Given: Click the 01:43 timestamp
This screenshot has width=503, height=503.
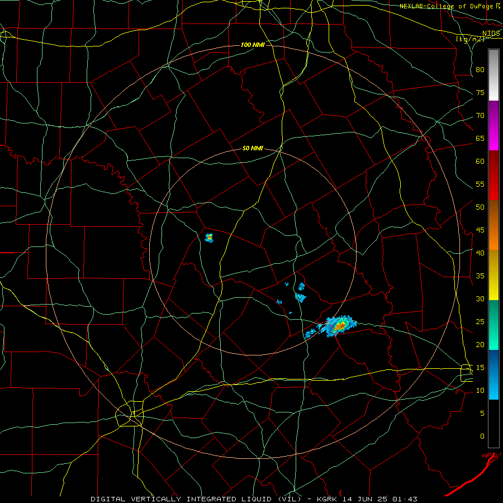Looking at the screenshot, I should (x=404, y=499).
